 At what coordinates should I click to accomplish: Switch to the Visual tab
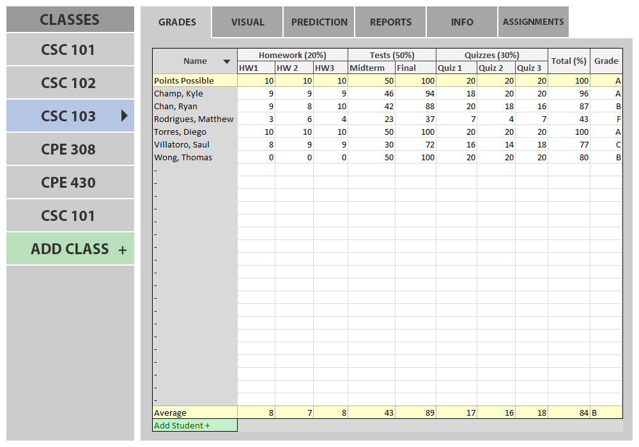tap(247, 22)
